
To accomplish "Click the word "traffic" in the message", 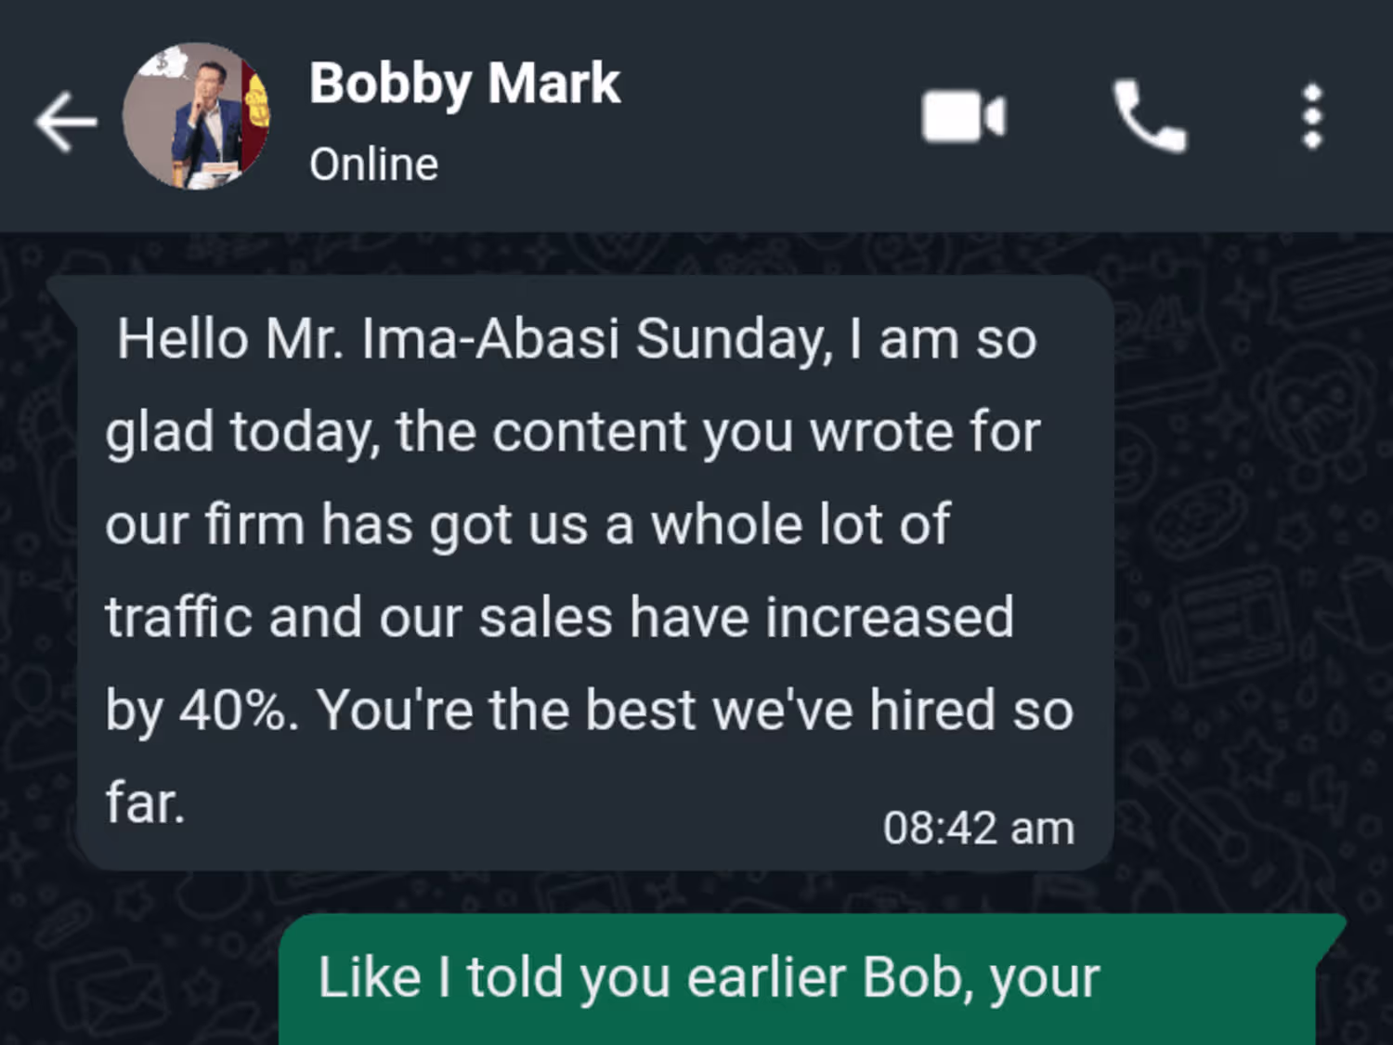I will click(x=178, y=617).
